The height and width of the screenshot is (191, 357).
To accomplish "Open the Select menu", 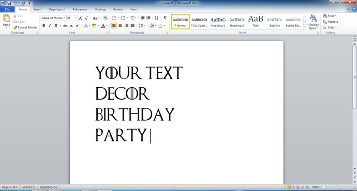I will click(x=331, y=27).
